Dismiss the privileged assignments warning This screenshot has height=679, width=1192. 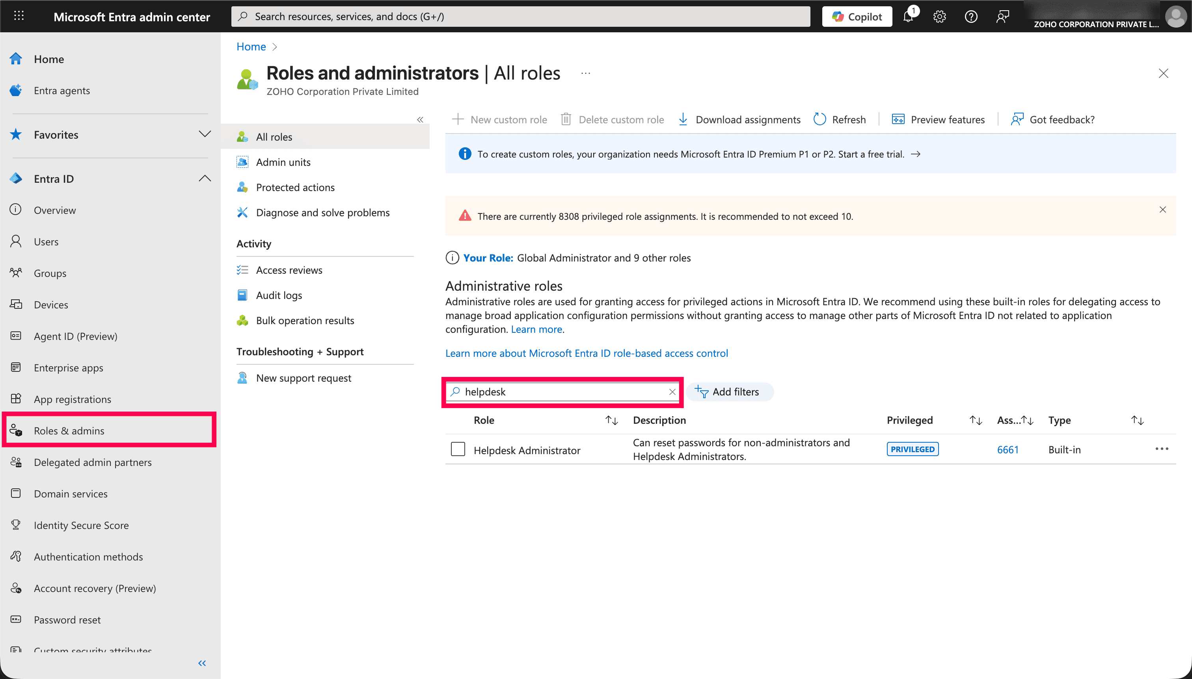[1162, 210]
